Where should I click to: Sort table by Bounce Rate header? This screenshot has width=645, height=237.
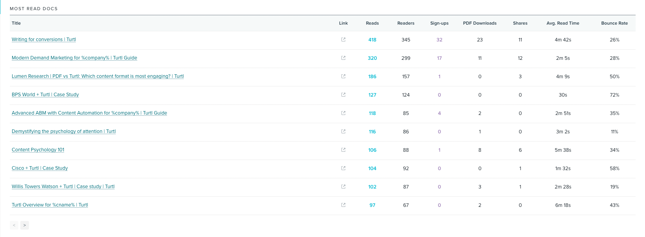(x=614, y=23)
